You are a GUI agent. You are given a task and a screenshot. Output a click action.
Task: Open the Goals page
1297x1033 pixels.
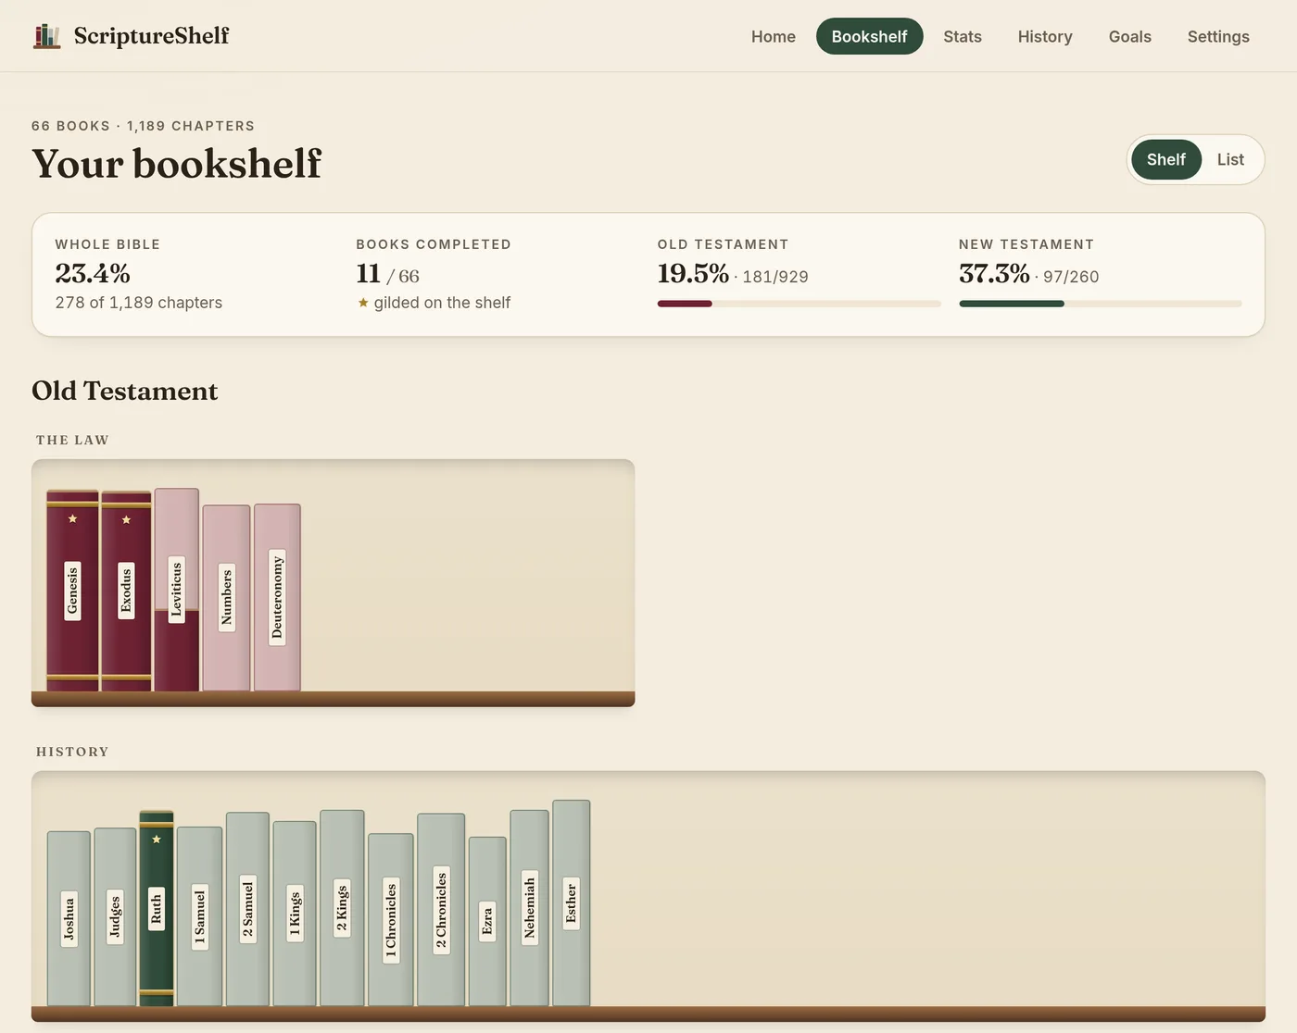pyautogui.click(x=1129, y=36)
